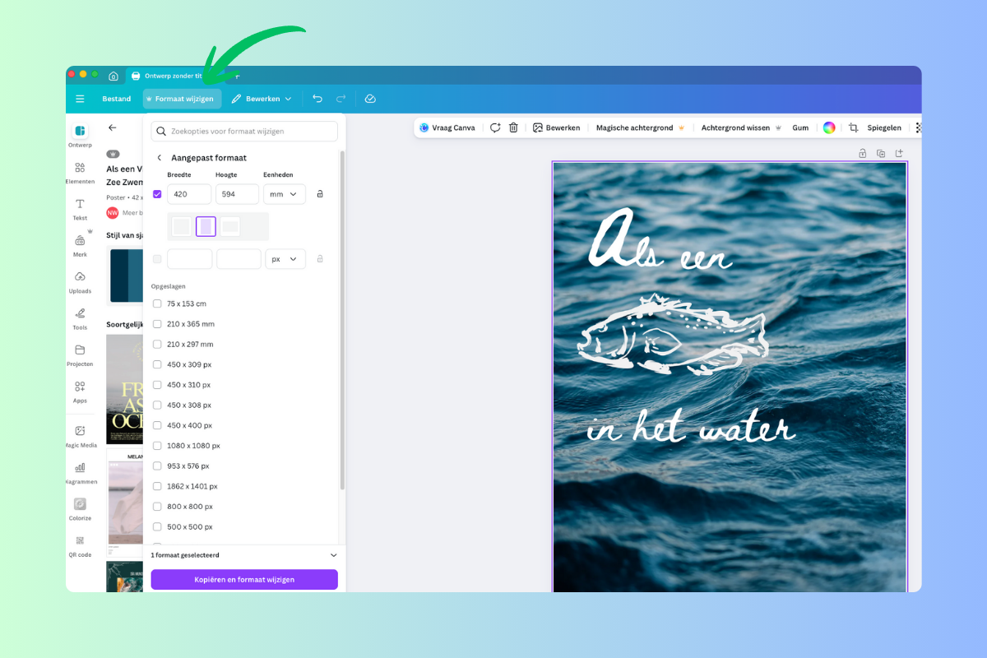
Task: Open the Bestand menu
Action: pyautogui.click(x=116, y=99)
